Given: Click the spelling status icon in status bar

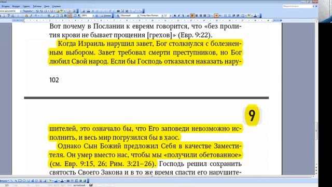Looking at the screenshot, I should 91,185.
